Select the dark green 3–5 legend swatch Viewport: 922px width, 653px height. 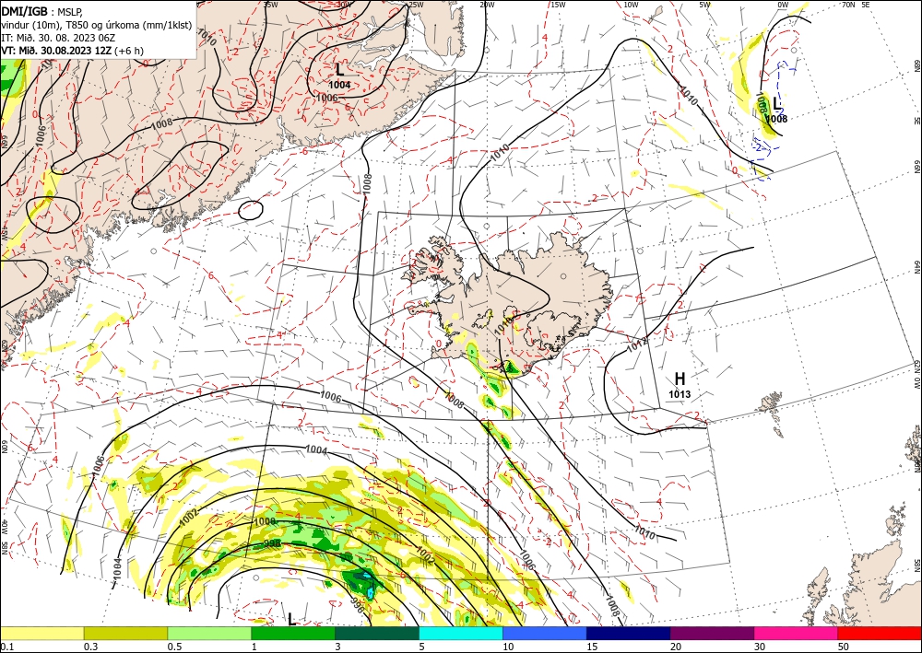coord(377,633)
